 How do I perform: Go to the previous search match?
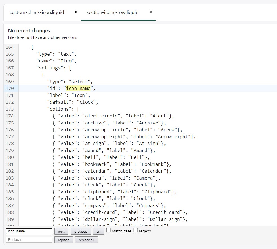[x=81, y=231]
